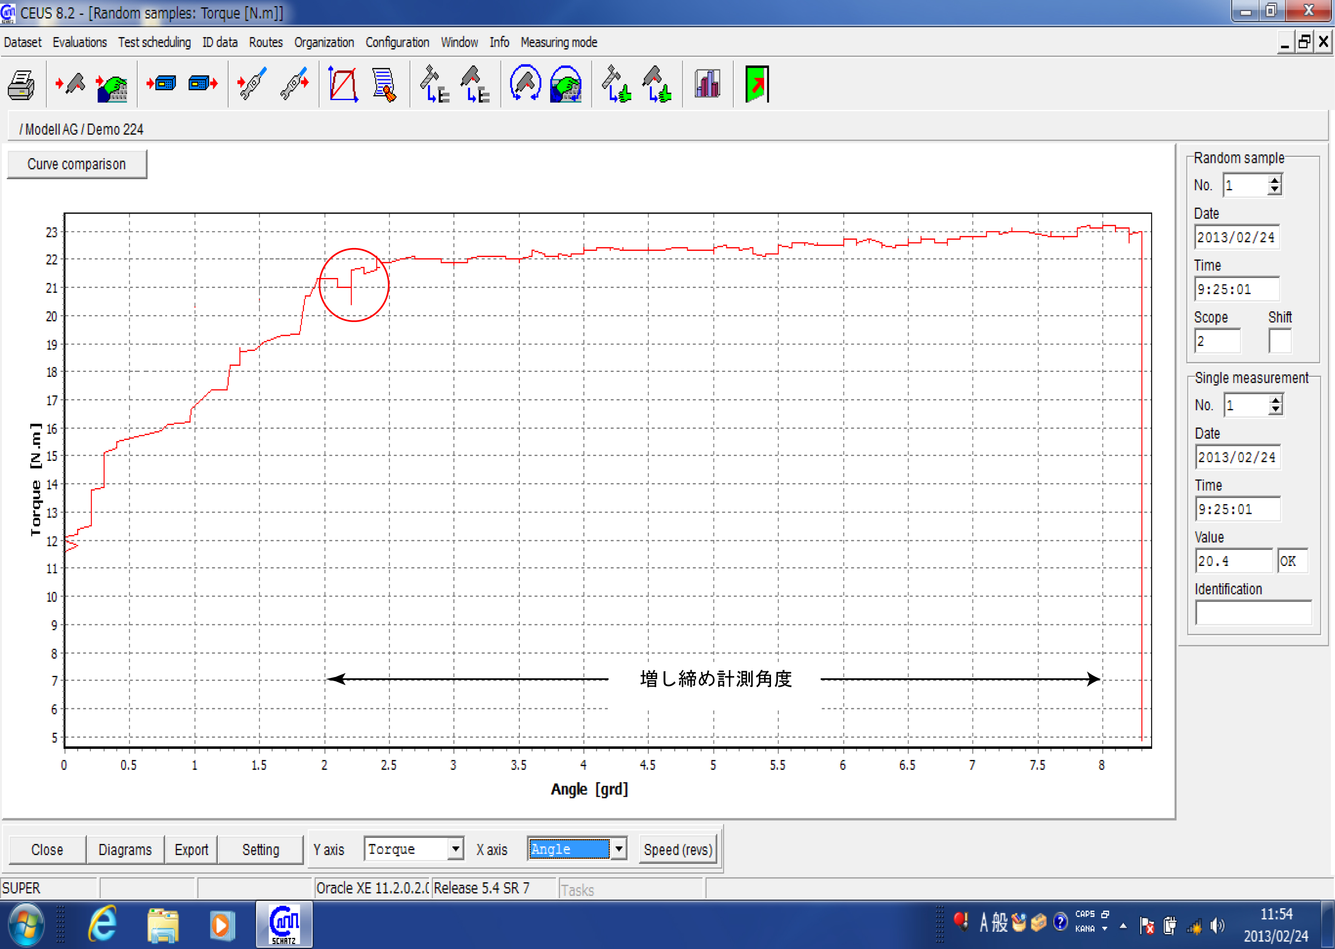Open the Organization menu
1335x949 pixels.
pos(324,42)
